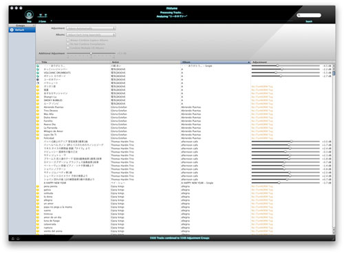Click the Default group icon in the sidebar
Screen dimensions: 344x253
point(12,30)
